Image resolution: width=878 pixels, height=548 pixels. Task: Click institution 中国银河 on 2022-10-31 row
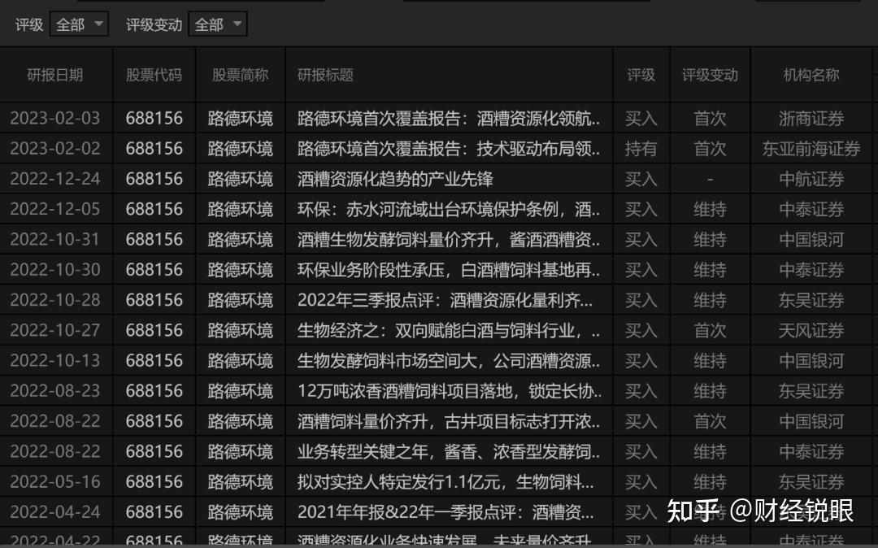(x=811, y=239)
